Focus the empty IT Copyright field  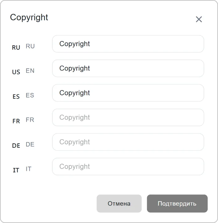[x=128, y=166]
